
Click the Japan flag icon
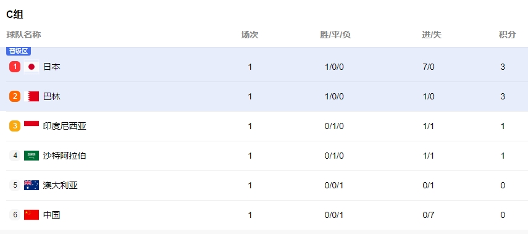31,67
